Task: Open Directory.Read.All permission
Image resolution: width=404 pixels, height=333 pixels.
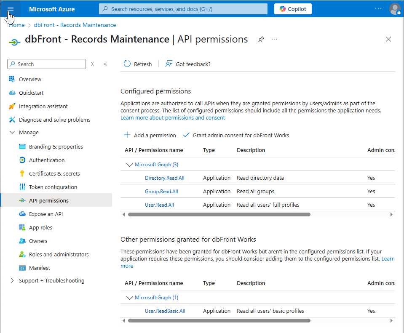Action: click(165, 178)
